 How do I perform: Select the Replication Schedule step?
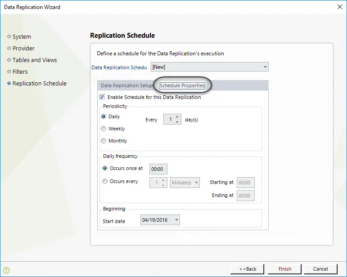(x=37, y=84)
